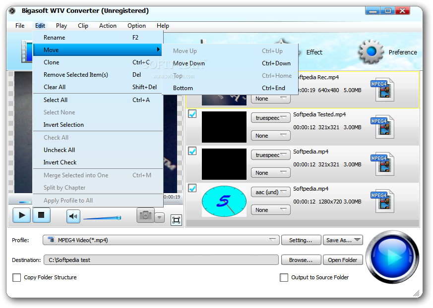
Task: Uncheck the Softpedia.mp4 1280x720 checkbox
Action: tap(192, 188)
